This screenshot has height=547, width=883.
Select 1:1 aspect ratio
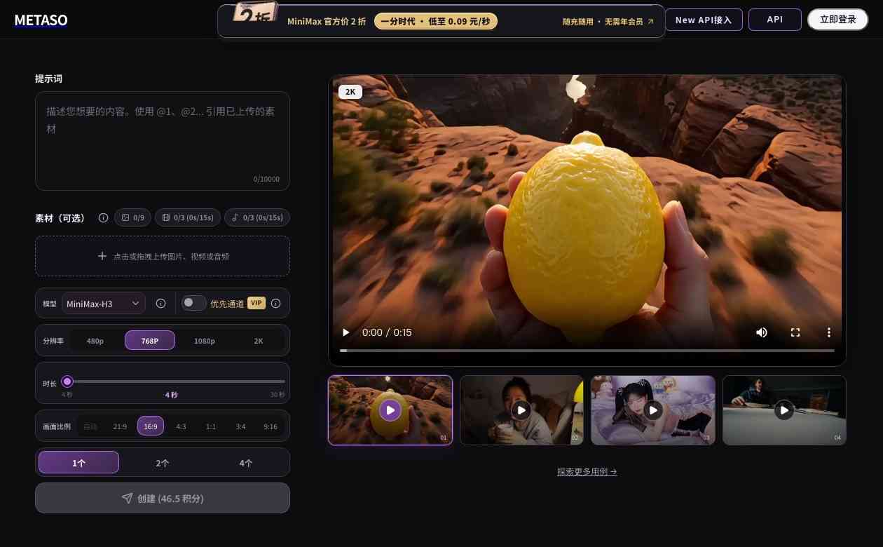point(211,426)
